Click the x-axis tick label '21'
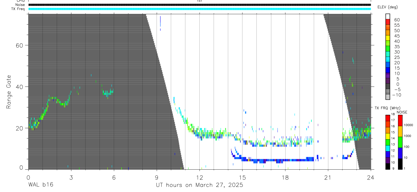The height and width of the screenshot is (192, 417). 328,177
